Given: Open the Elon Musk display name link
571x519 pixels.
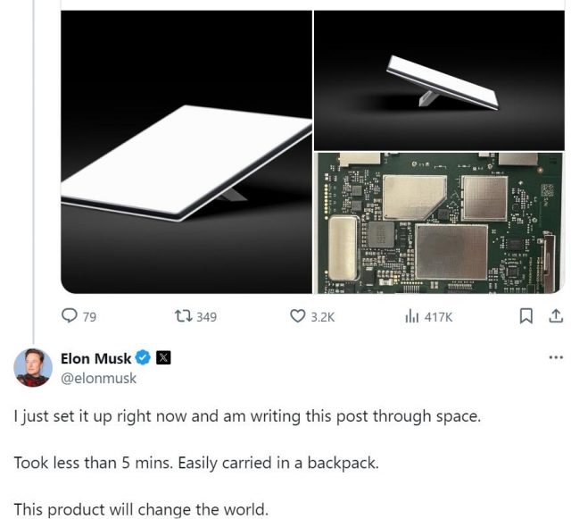Looking at the screenshot, I should tap(95, 358).
